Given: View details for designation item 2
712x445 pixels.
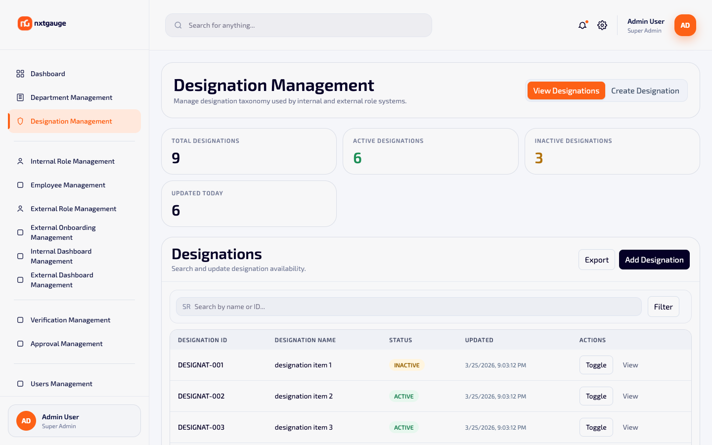Looking at the screenshot, I should point(630,396).
